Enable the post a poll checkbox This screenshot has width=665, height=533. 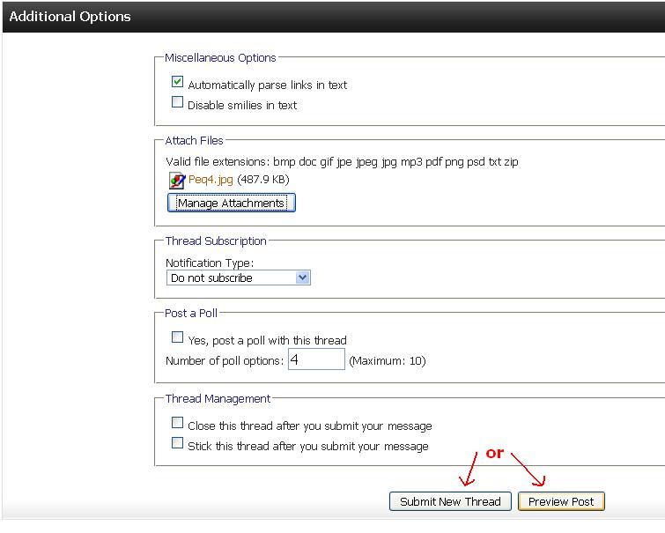pos(177,338)
